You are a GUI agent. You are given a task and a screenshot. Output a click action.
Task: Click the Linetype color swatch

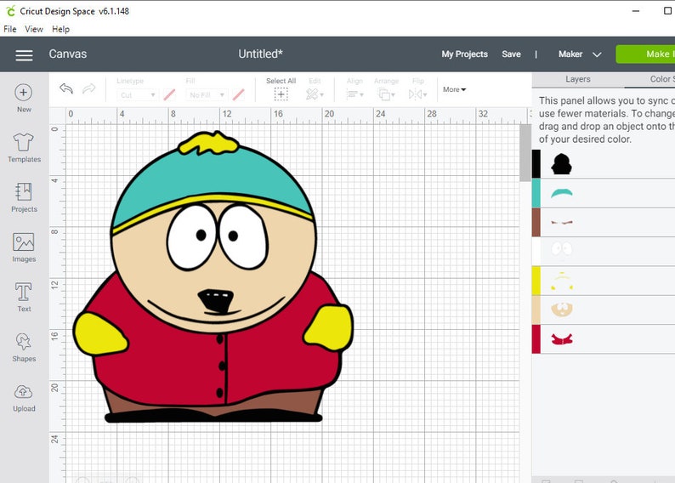(x=170, y=94)
